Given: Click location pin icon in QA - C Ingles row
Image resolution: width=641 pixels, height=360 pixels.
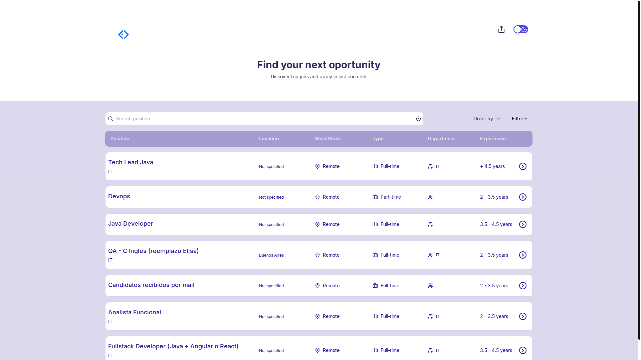Looking at the screenshot, I should (317, 255).
